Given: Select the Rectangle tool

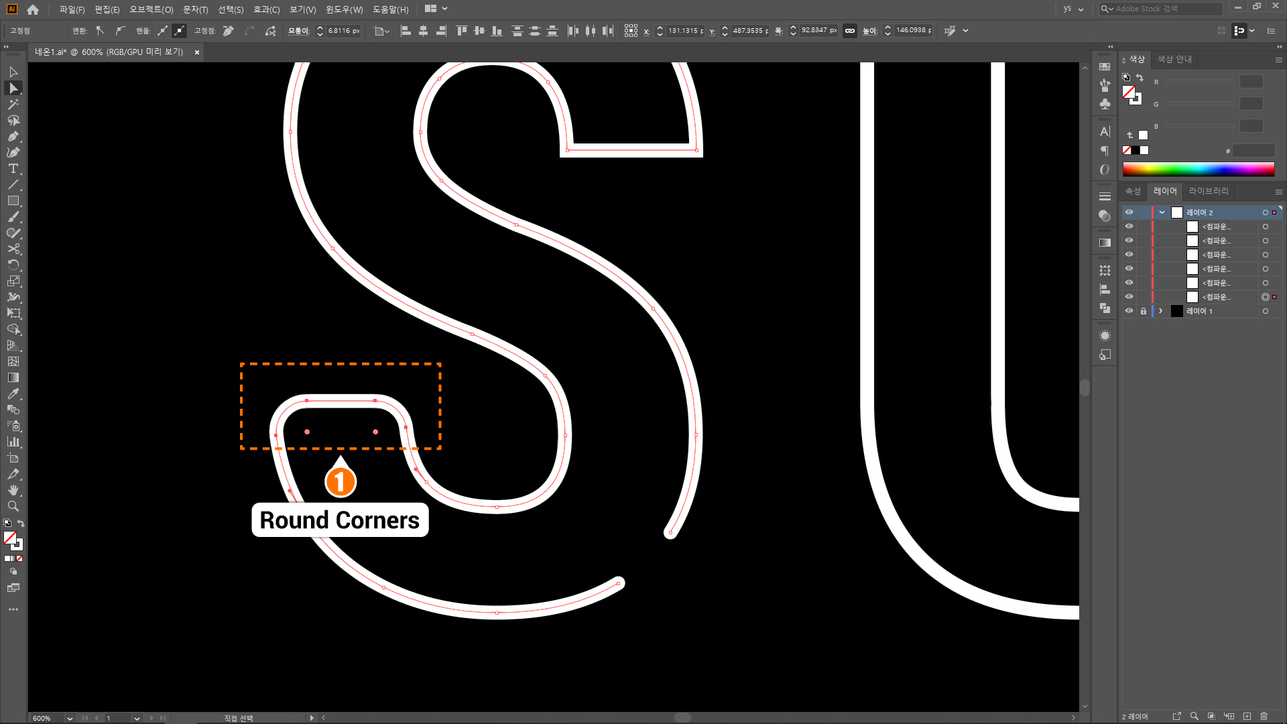Looking at the screenshot, I should pyautogui.click(x=13, y=201).
